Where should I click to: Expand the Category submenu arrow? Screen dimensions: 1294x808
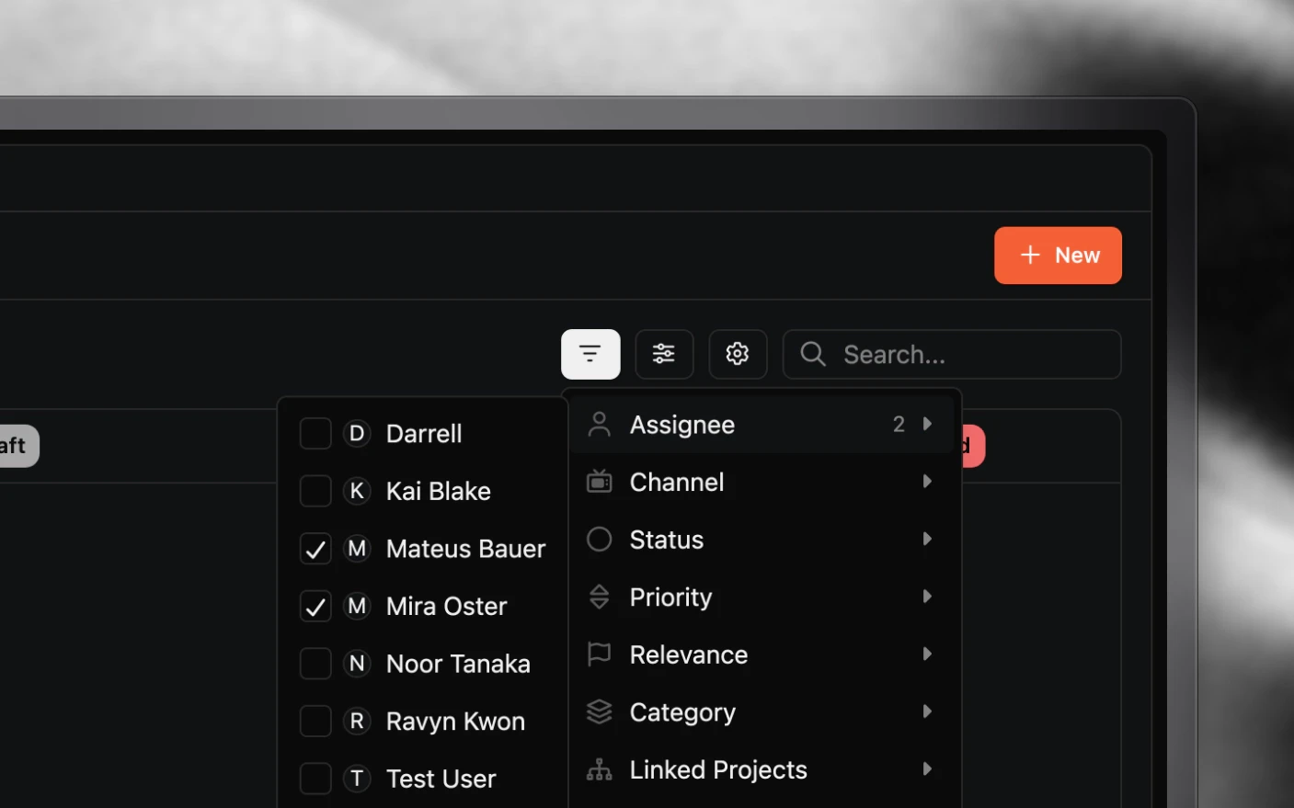pos(927,711)
